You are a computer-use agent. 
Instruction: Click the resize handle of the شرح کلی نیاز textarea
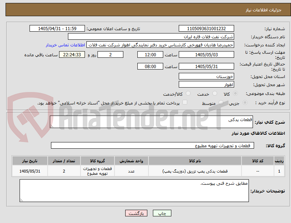click(52, 126)
